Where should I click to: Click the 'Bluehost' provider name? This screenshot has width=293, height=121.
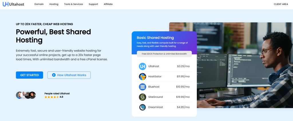click(154, 87)
